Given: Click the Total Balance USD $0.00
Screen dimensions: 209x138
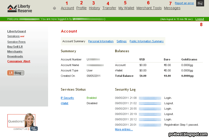Looking at the screenshot, I should coord(143,76).
